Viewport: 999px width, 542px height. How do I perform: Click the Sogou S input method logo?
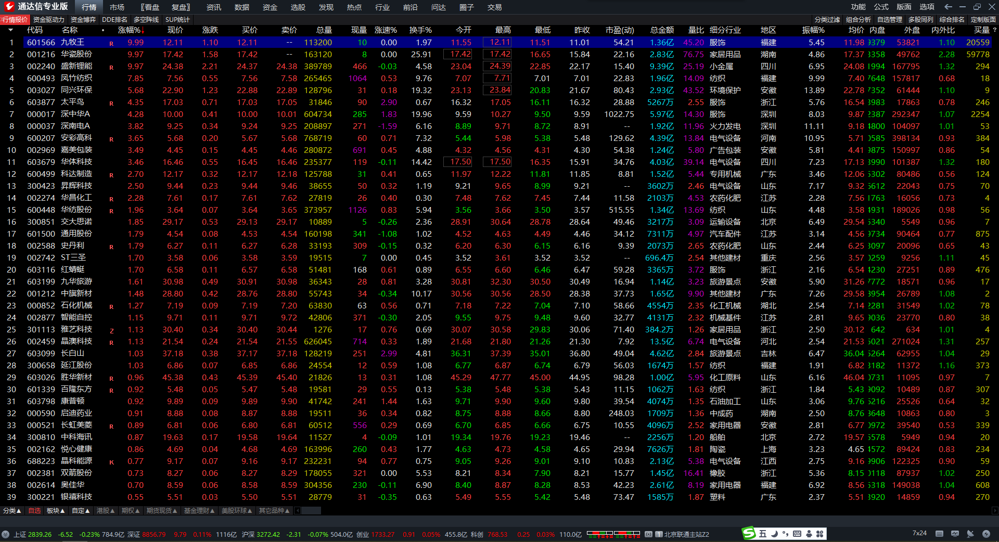pos(749,533)
